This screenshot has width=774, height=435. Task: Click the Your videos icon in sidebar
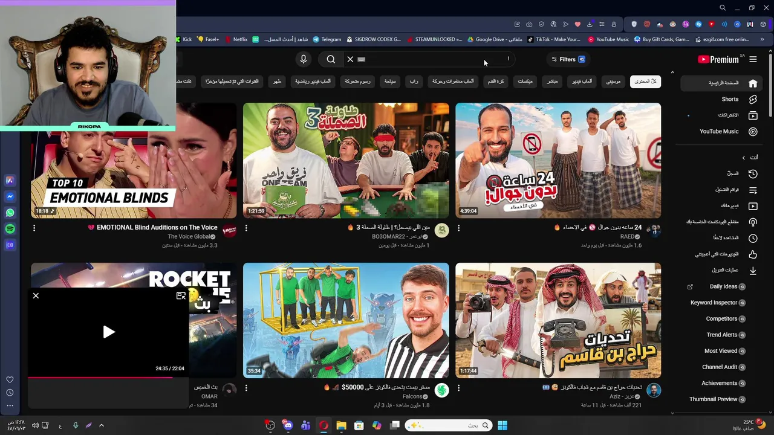(753, 206)
